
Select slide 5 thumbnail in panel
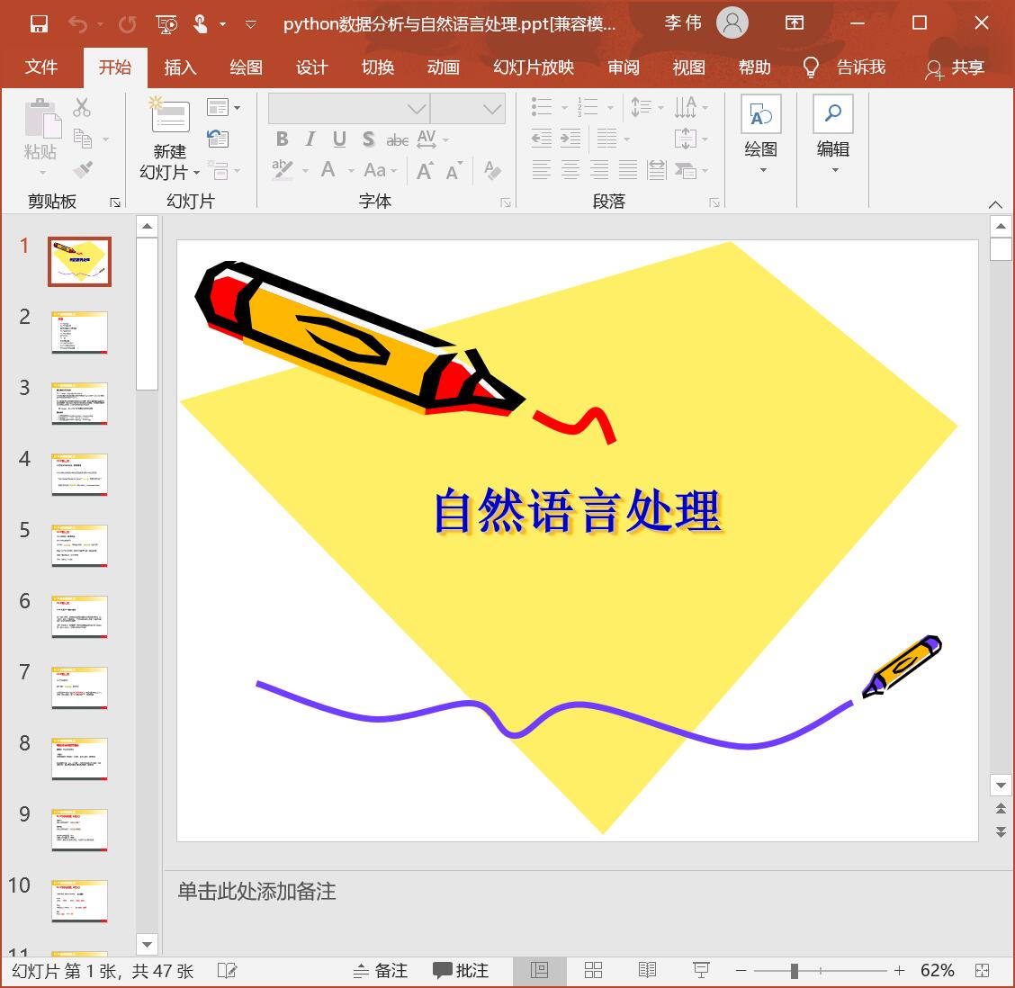click(79, 545)
